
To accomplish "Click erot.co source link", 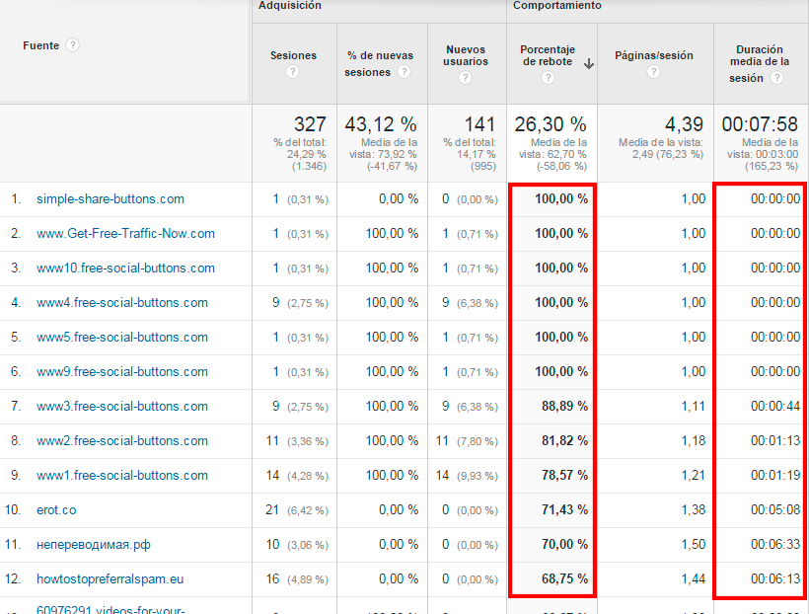I will [x=56, y=510].
